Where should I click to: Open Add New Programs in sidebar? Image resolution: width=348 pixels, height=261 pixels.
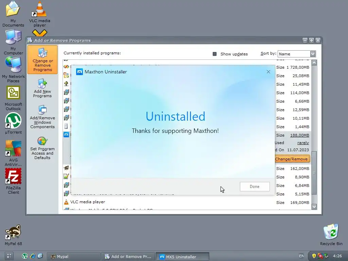42,88
